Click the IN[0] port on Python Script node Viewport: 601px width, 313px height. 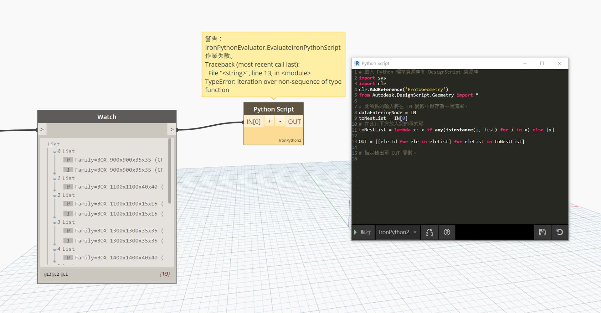point(253,122)
